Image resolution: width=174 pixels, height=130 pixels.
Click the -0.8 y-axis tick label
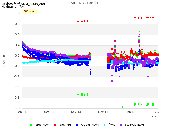17,108
